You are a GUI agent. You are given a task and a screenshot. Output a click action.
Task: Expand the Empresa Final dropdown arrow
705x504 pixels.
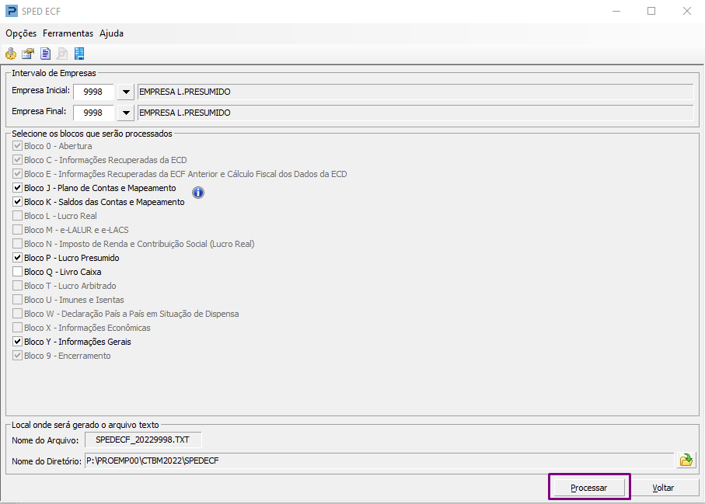click(x=126, y=113)
